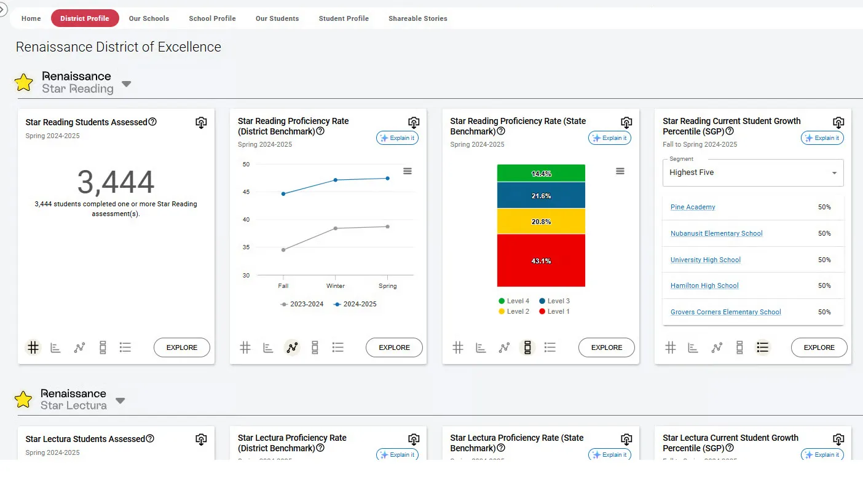Click Explore on Students Assessed card

[x=182, y=347]
